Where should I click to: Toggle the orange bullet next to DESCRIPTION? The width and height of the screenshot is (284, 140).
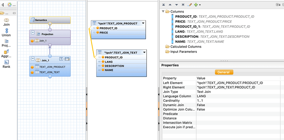(x=103, y=66)
